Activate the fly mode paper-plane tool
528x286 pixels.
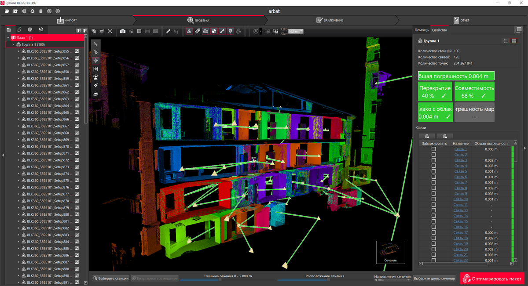[95, 86]
